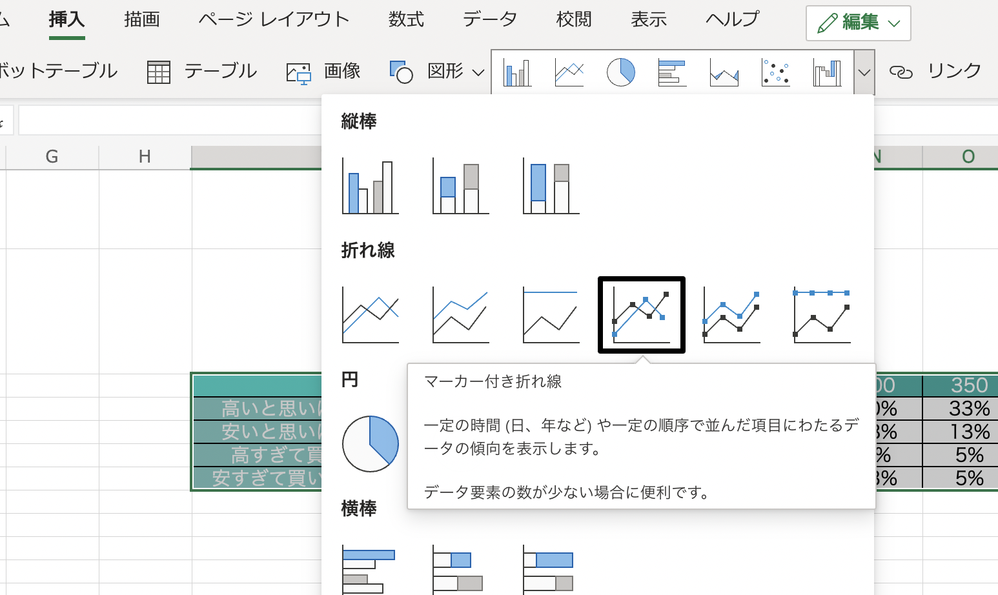Image resolution: width=998 pixels, height=595 pixels.
Task: Click column O cell showing 13%
Action: tap(961, 432)
